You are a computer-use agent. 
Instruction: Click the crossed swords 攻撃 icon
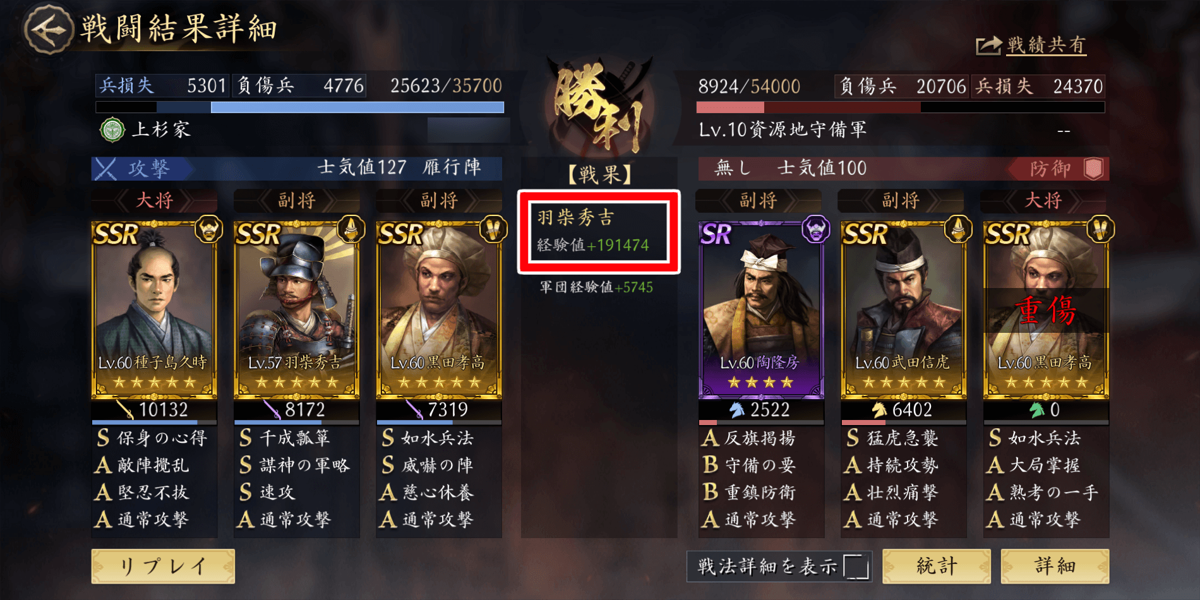(106, 169)
